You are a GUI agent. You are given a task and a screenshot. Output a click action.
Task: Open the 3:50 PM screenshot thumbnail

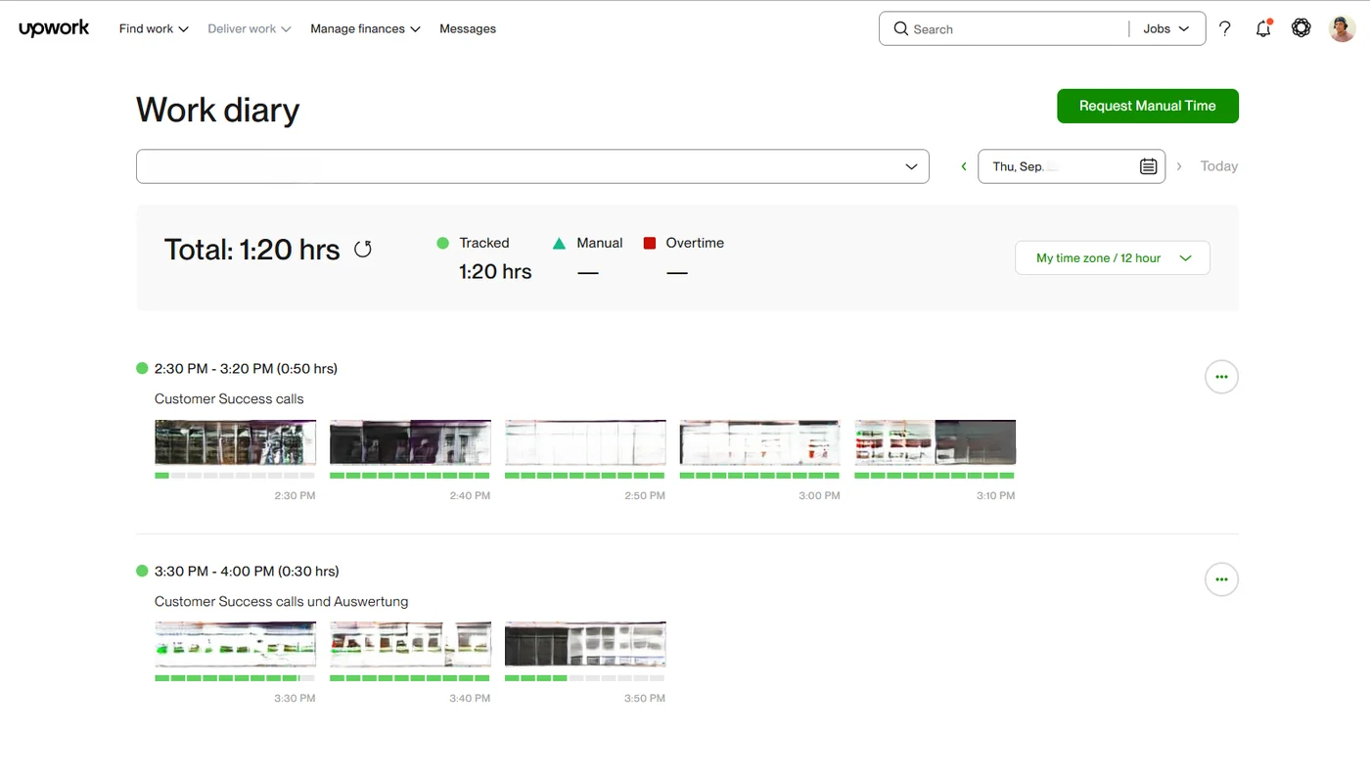pyautogui.click(x=585, y=645)
